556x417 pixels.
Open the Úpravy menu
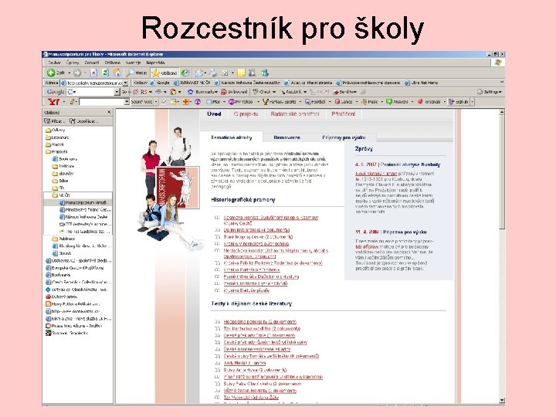(73, 63)
